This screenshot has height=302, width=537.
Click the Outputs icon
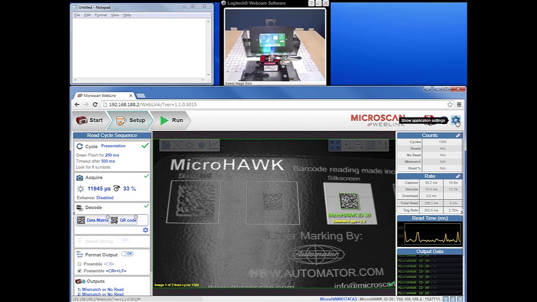pos(80,281)
